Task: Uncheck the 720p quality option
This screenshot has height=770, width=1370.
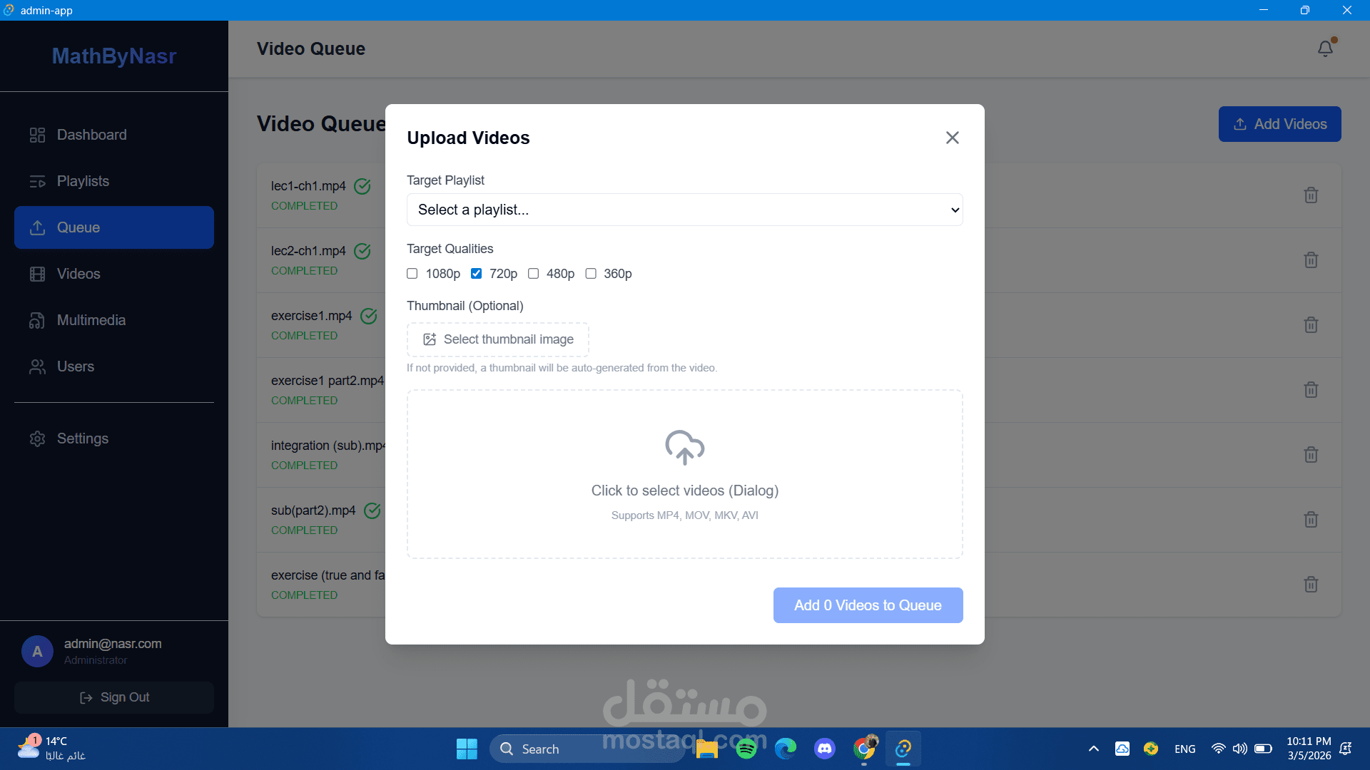Action: click(x=476, y=274)
